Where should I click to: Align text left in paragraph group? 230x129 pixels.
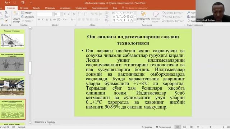coord(79,19)
